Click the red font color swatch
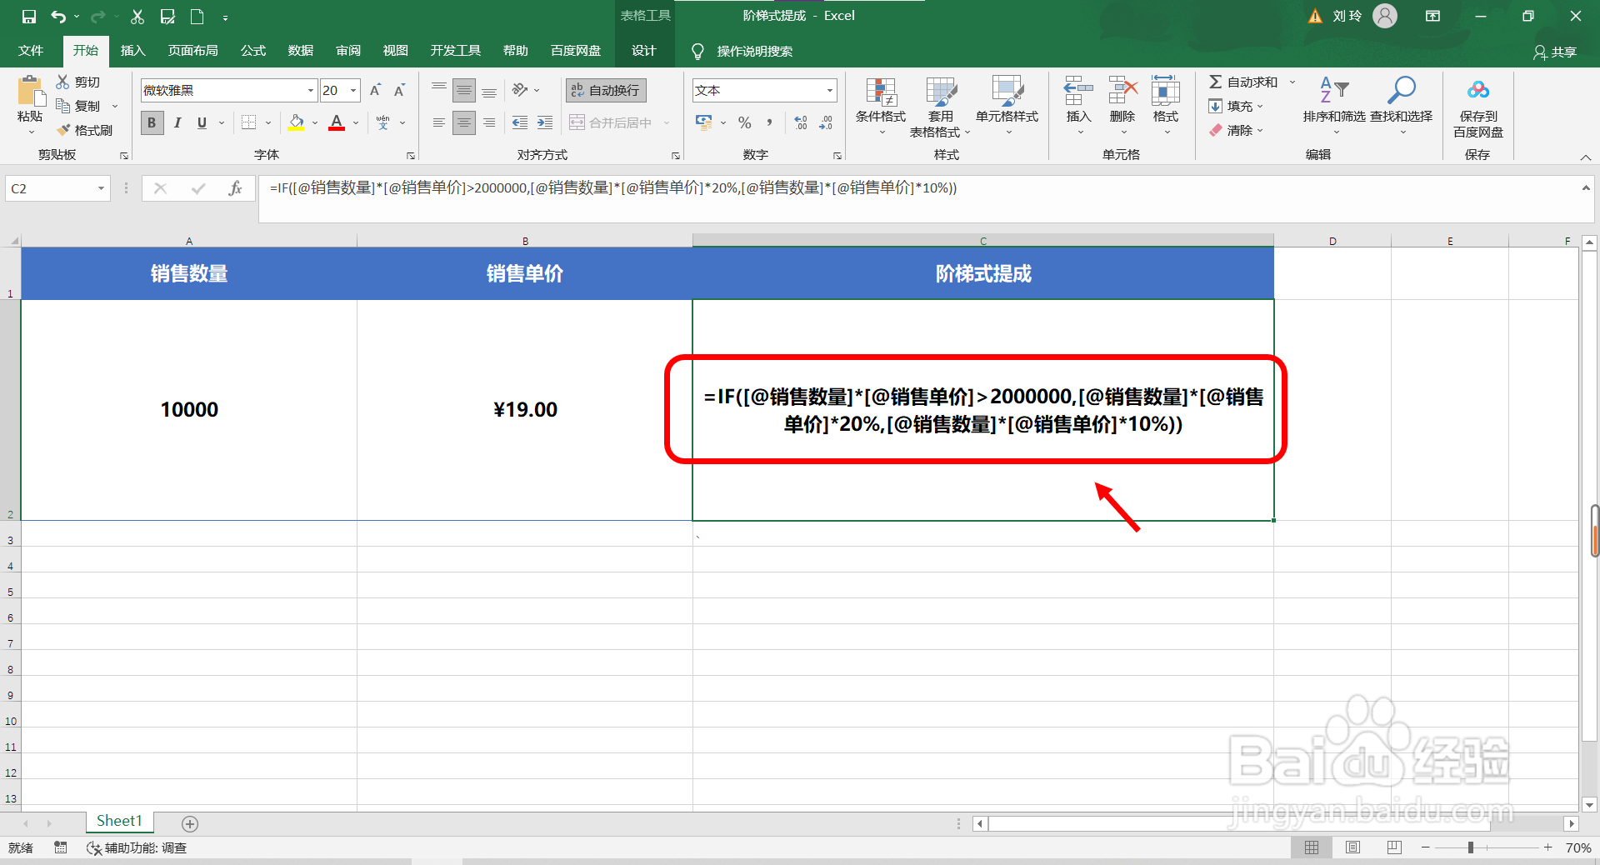 pos(337,122)
